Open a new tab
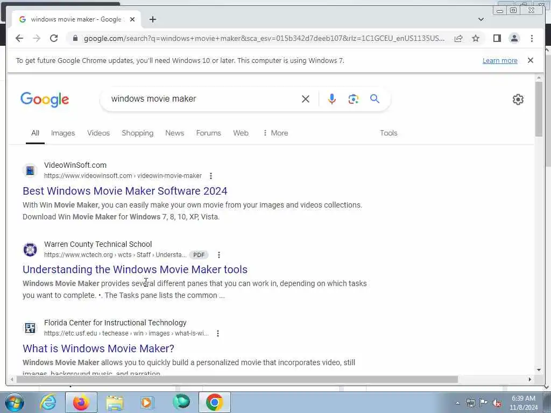This screenshot has height=413, width=551. (x=152, y=19)
